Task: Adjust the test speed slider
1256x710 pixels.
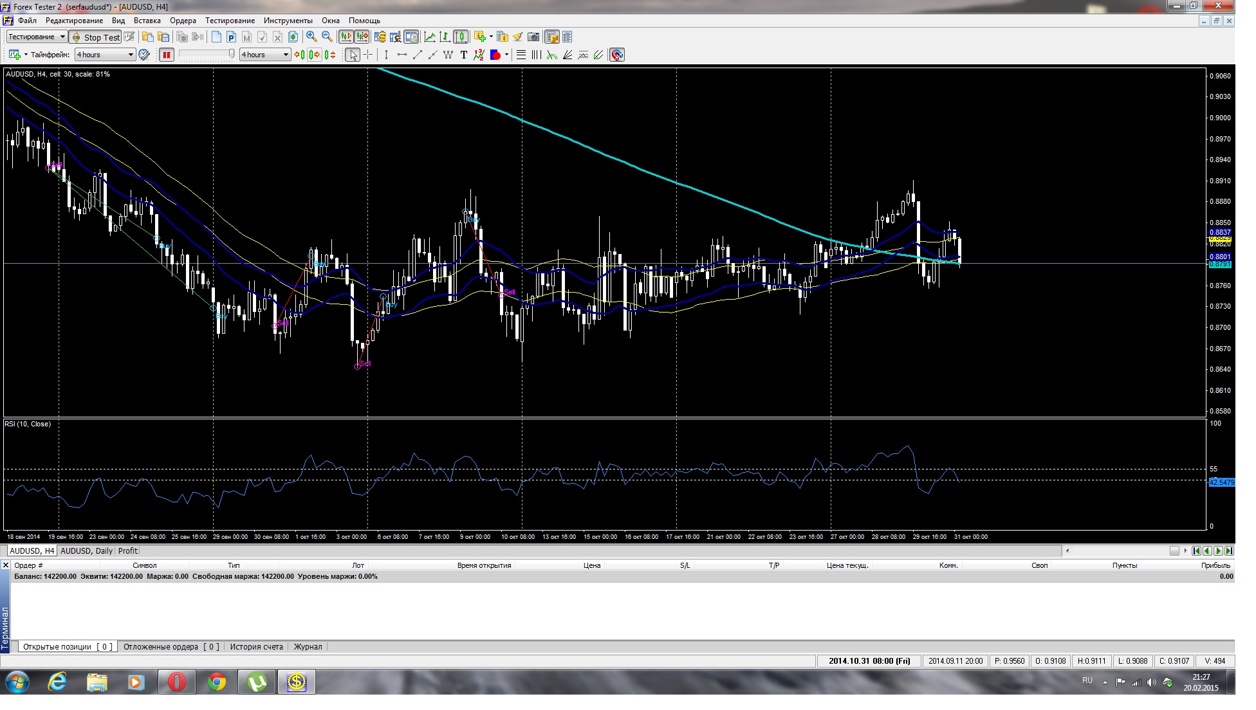Action: click(x=207, y=55)
